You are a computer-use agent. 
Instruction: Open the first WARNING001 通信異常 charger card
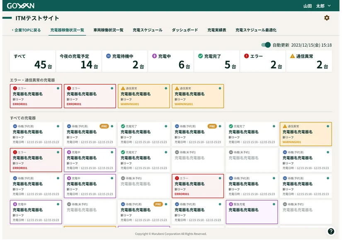144,96
